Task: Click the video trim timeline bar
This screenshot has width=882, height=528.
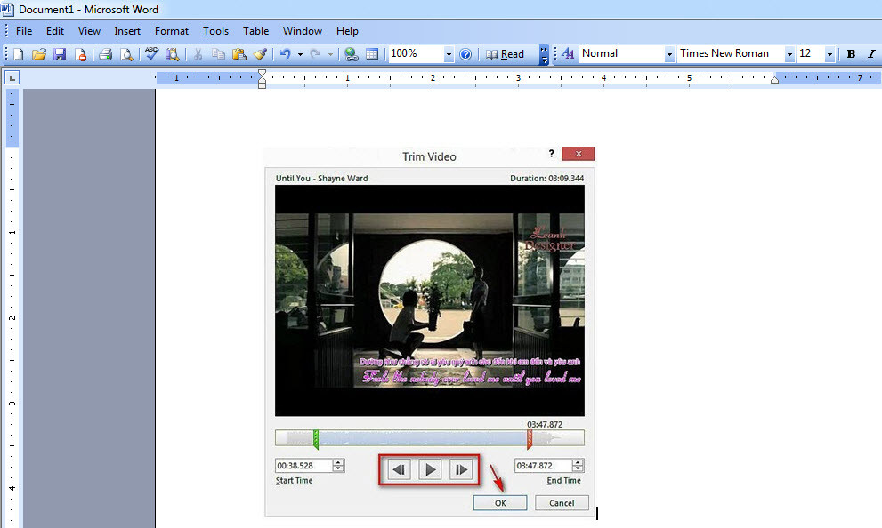Action: pos(430,437)
